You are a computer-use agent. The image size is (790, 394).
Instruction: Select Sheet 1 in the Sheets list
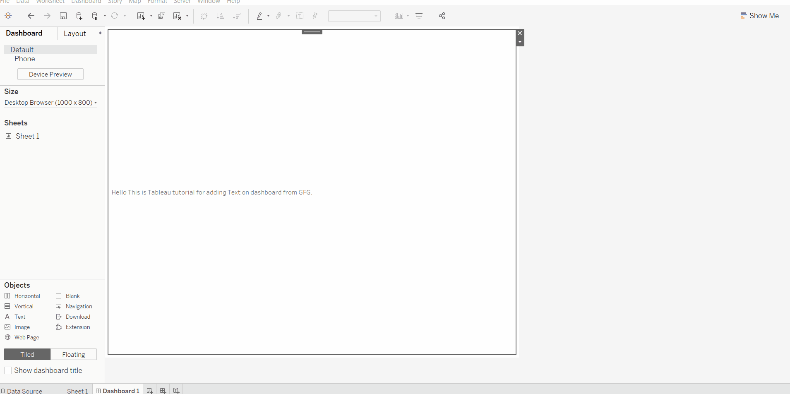(x=27, y=136)
